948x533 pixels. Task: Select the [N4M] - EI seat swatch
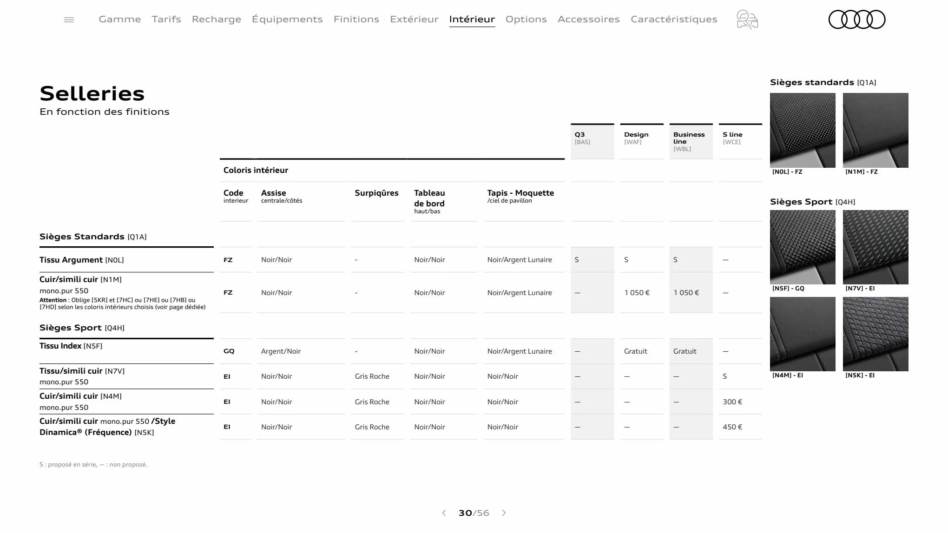[x=803, y=334]
